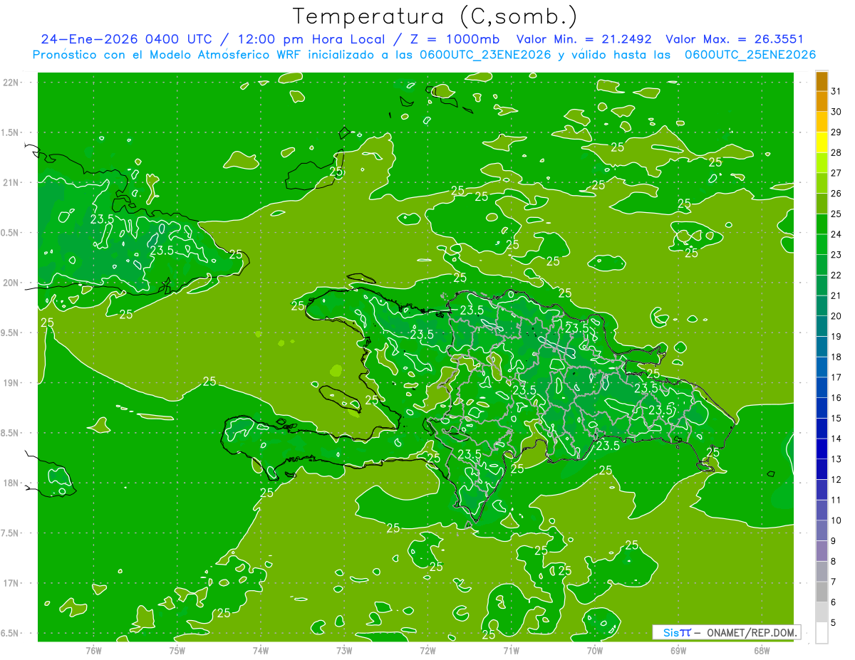This screenshot has height=660, width=855.
Task: Click the "74W" longitude axis label
Action: (261, 651)
